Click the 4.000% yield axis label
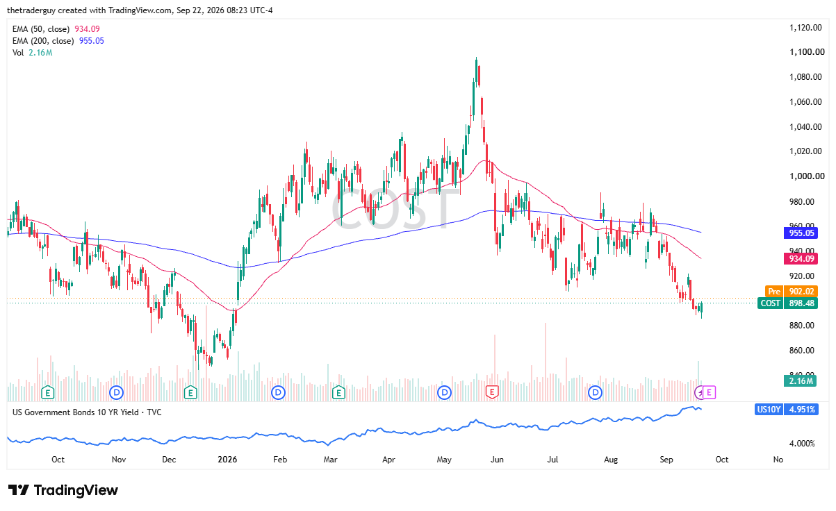836x511 pixels. click(801, 443)
